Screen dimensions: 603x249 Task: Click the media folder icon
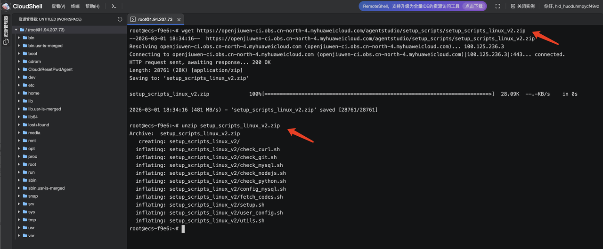point(25,132)
